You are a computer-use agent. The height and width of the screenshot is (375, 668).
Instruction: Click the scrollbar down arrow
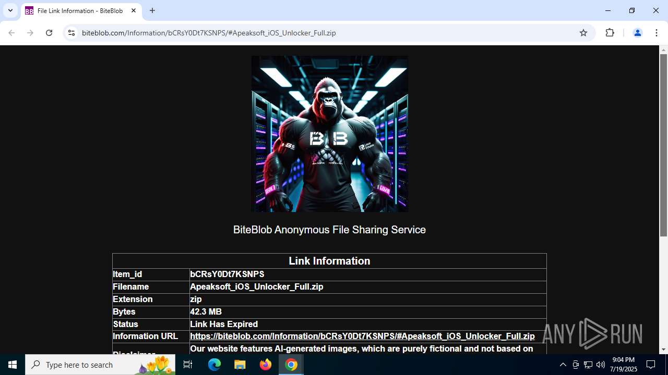(663, 349)
